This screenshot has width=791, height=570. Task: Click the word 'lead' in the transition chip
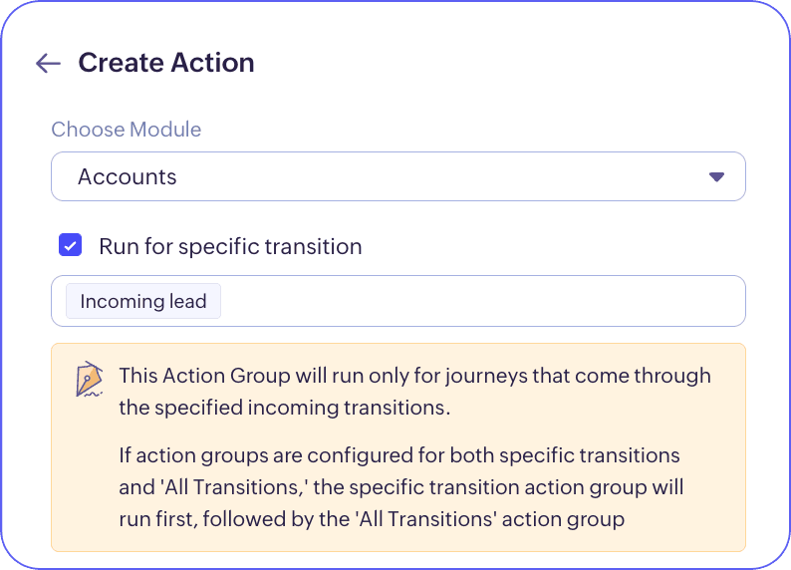(x=188, y=301)
